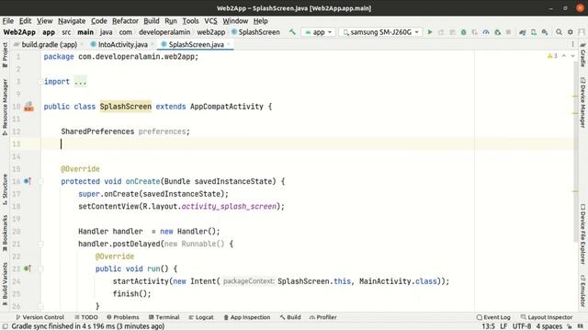This screenshot has width=588, height=331.
Task: Open Device Manager right side panel
Action: pos(582,103)
